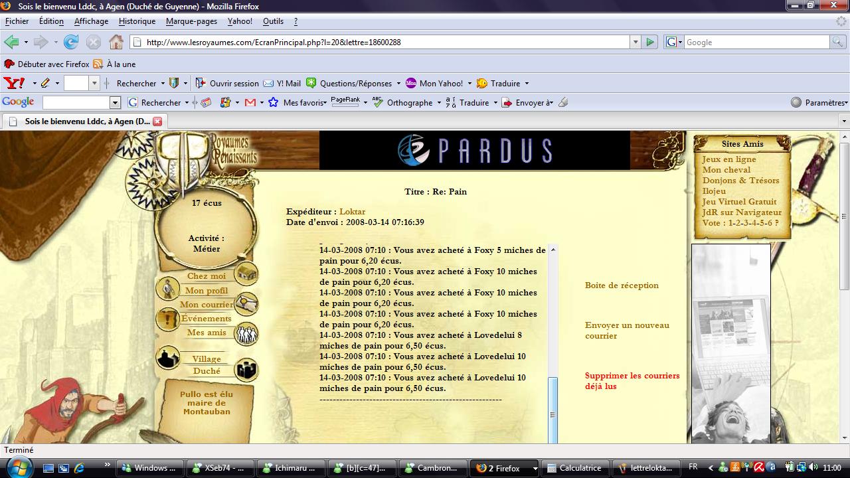Click the Chez moi house icon
The width and height of the screenshot is (850, 478).
[246, 274]
